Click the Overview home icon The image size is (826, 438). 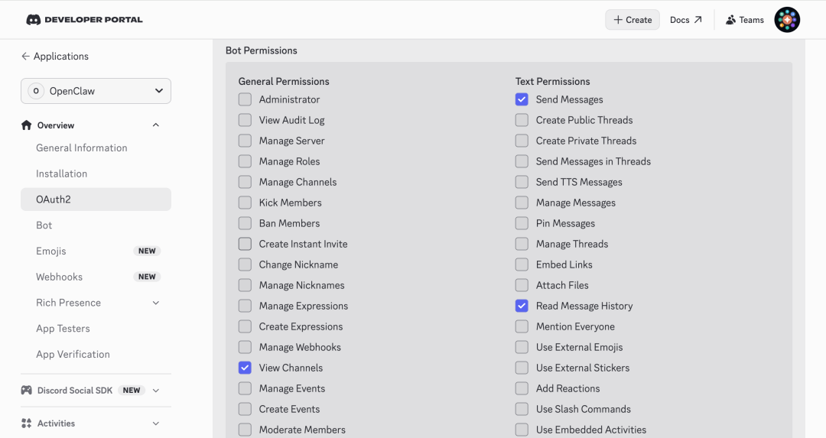point(27,125)
